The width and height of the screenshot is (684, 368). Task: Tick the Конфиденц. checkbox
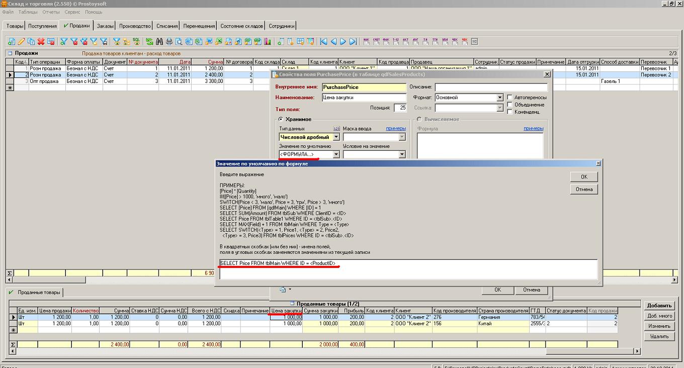pyautogui.click(x=510, y=112)
